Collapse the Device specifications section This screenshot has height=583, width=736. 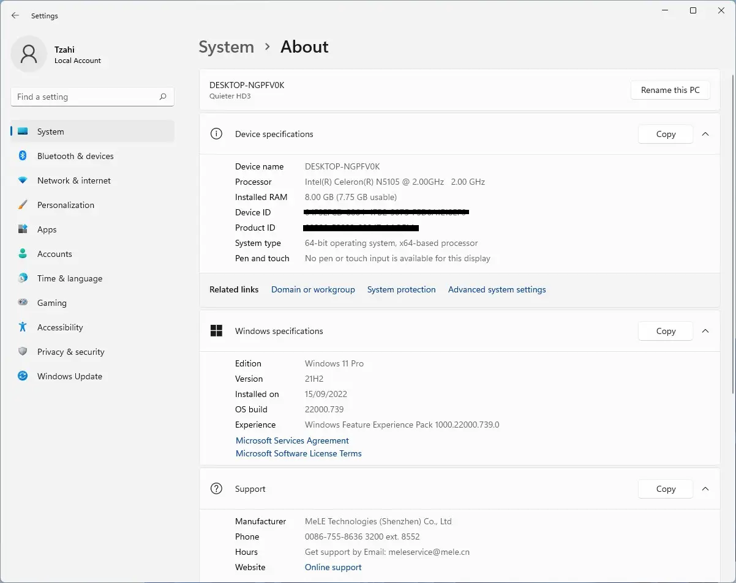point(705,134)
